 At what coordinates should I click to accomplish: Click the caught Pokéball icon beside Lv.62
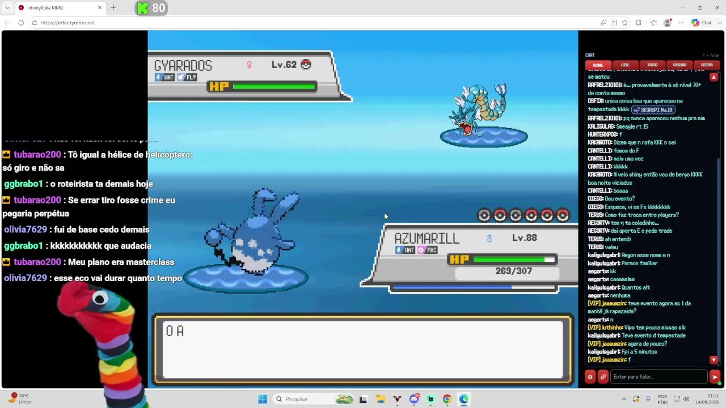306,65
